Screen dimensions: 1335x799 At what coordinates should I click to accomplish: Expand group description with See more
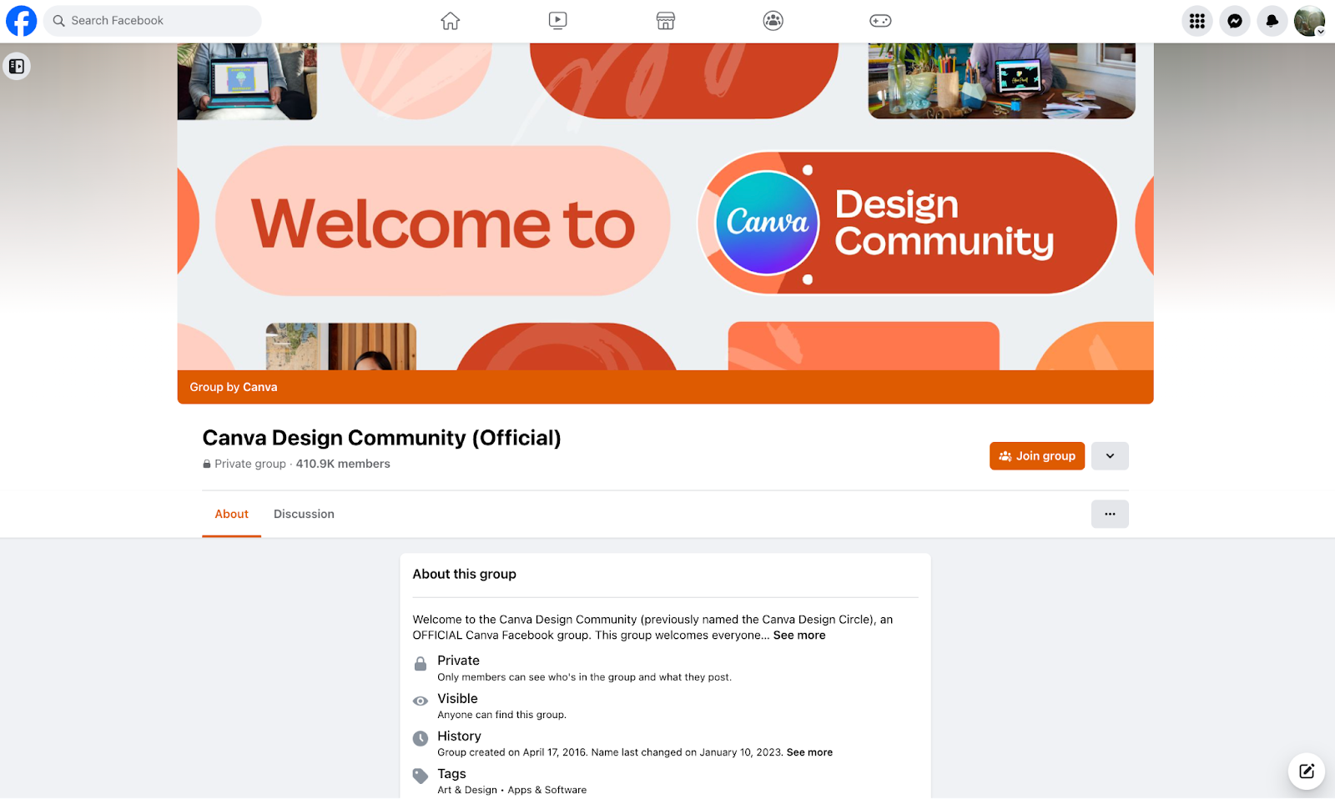coord(798,636)
